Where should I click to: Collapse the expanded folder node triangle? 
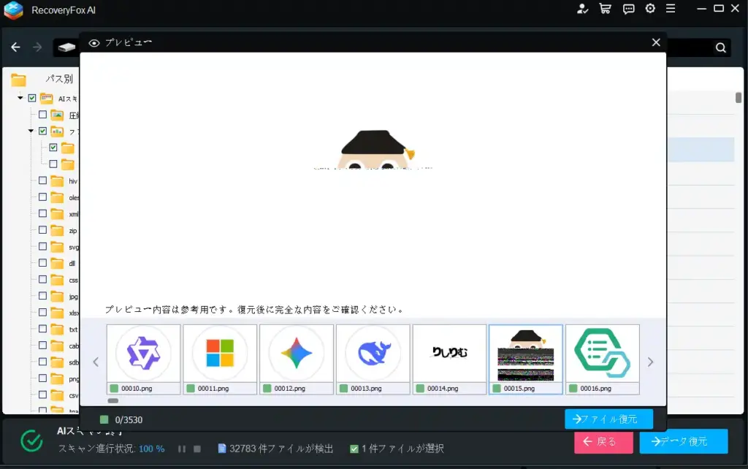pos(32,131)
